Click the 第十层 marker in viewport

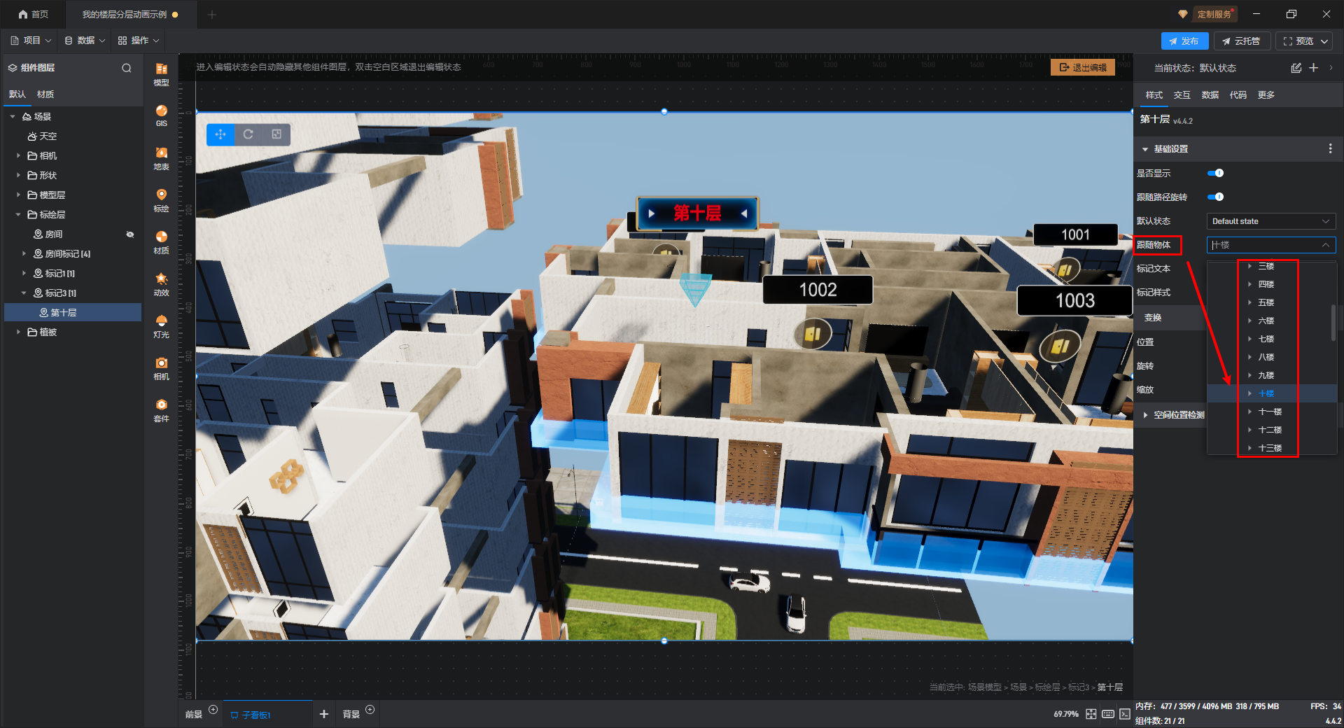click(697, 213)
